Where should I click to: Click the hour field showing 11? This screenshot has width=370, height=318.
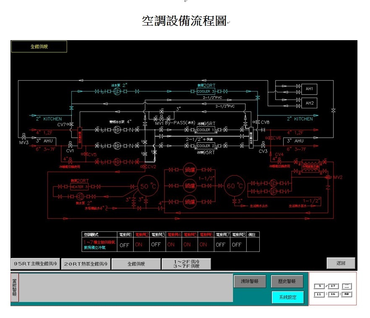click(319, 294)
